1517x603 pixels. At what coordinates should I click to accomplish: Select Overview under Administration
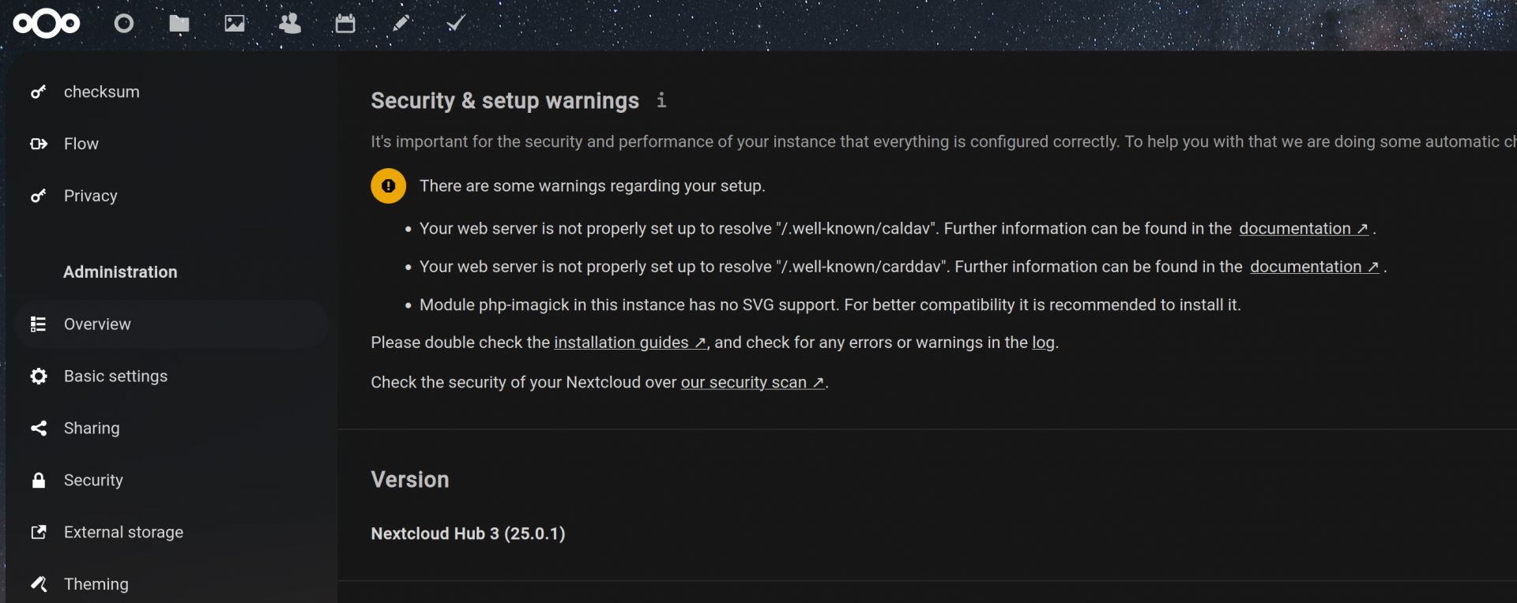tap(171, 324)
